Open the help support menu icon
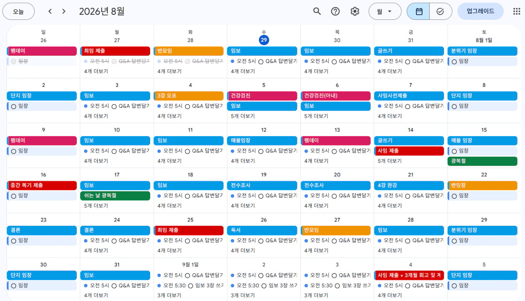 pos(335,11)
